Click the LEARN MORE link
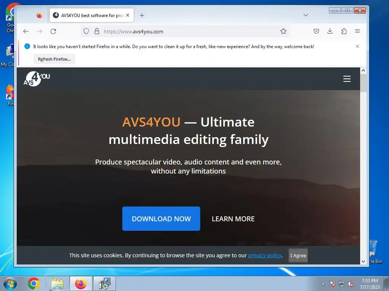Viewport: 389px width, 291px height. tap(233, 219)
